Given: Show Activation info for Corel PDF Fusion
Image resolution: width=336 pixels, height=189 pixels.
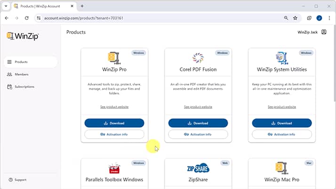Looking at the screenshot, I should 198,134.
